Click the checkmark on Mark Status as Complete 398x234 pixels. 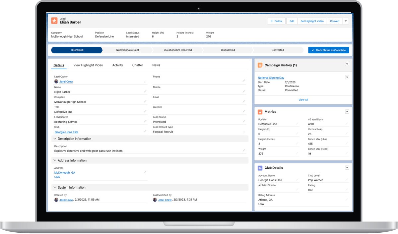[313, 50]
